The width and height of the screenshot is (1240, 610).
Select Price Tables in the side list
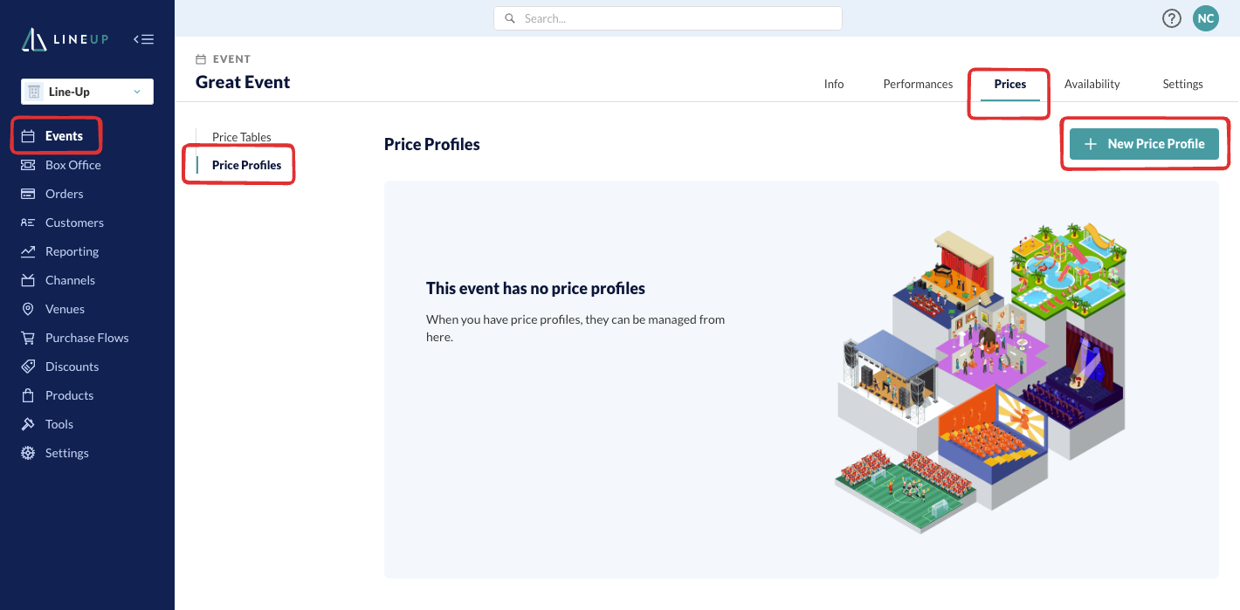242,137
